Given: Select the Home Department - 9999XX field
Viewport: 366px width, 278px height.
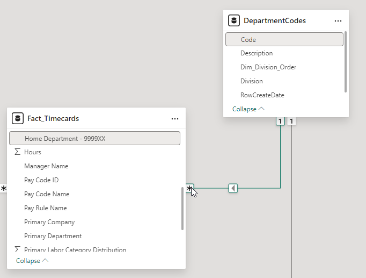Looking at the screenshot, I should pos(94,138).
